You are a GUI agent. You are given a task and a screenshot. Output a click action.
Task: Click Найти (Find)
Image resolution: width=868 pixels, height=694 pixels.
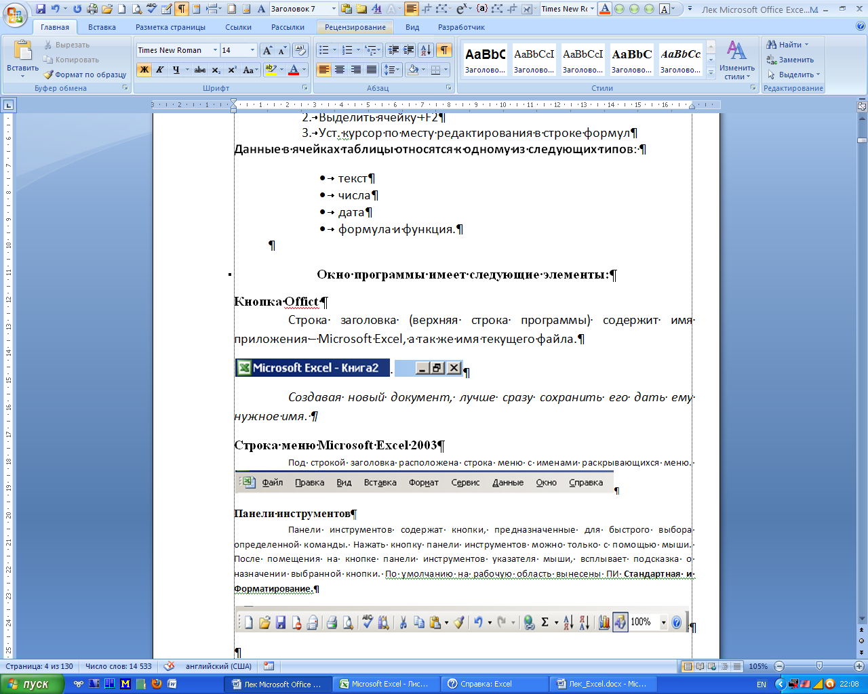788,45
